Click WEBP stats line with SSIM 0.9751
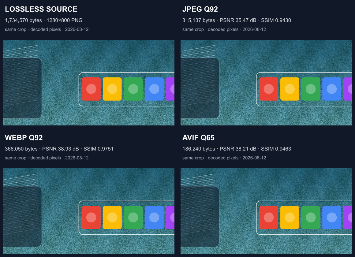 point(59,149)
